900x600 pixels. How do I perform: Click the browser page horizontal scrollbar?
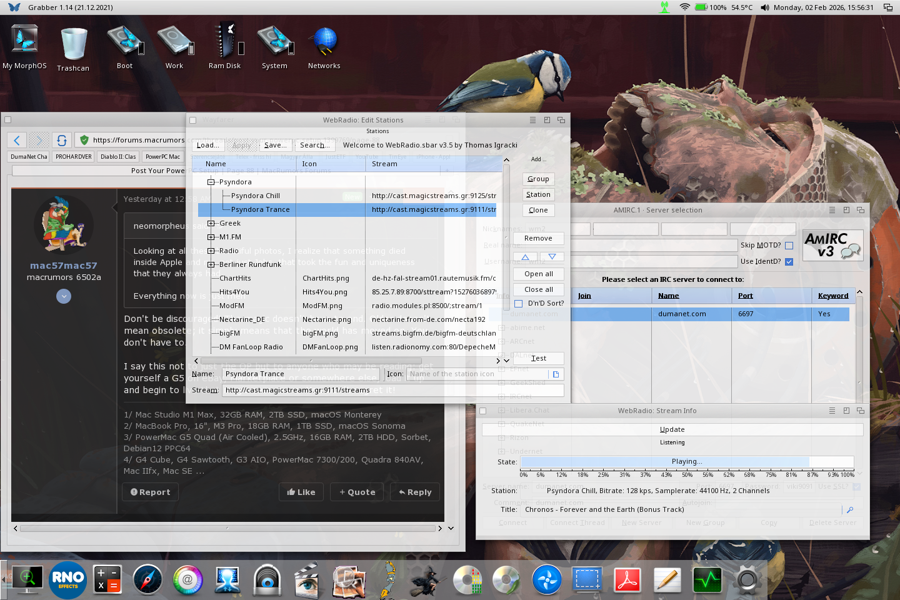pyautogui.click(x=227, y=528)
